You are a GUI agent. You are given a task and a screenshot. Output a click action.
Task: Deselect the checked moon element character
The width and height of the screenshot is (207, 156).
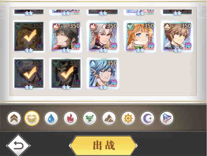29,73
